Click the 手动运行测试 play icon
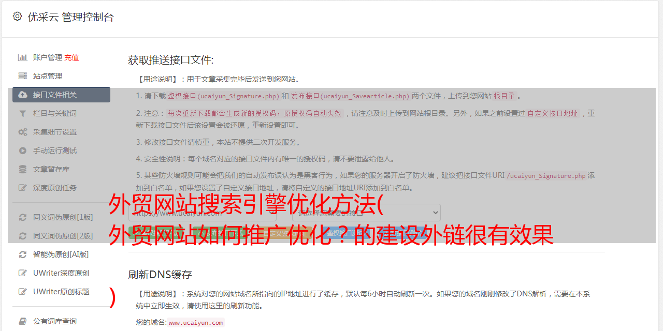This screenshot has height=331, width=663. pos(23,151)
